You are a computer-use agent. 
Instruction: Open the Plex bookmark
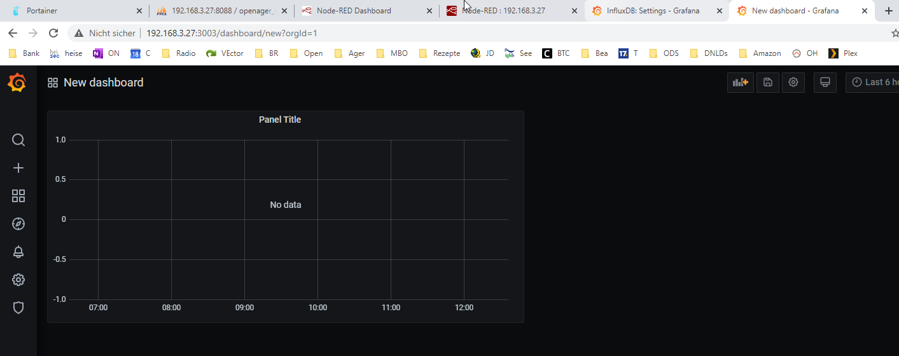844,53
